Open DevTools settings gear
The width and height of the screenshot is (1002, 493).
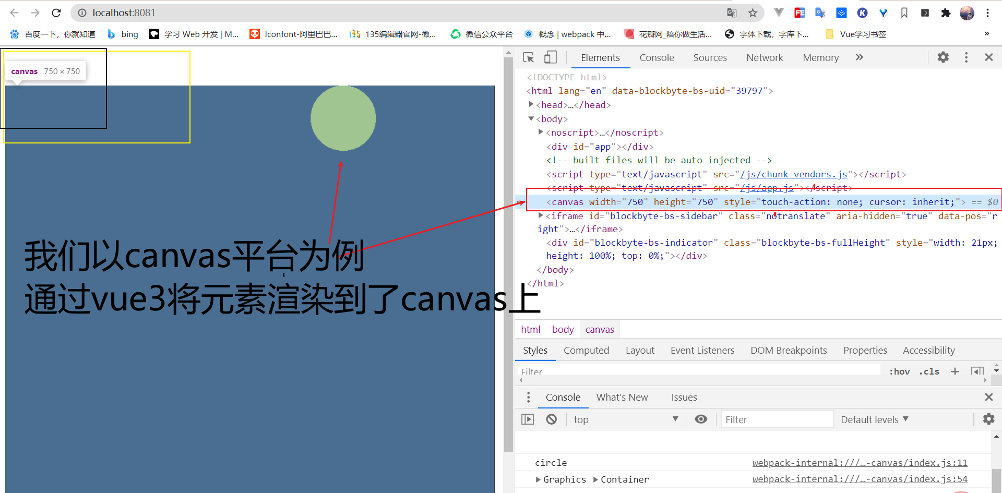943,57
